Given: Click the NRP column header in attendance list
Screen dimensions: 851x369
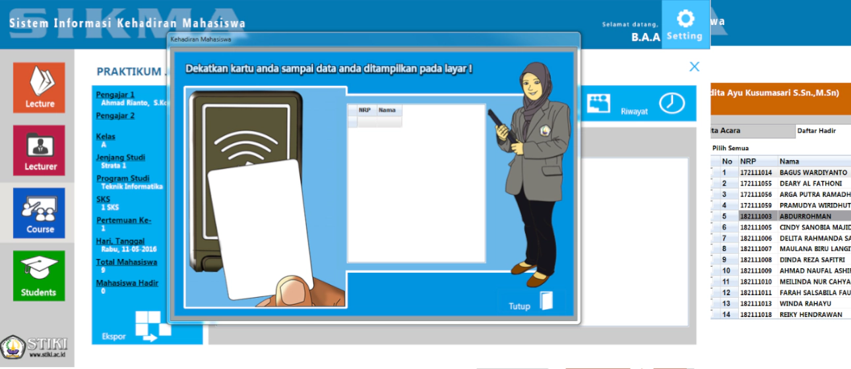Looking at the screenshot, I should tap(757, 161).
